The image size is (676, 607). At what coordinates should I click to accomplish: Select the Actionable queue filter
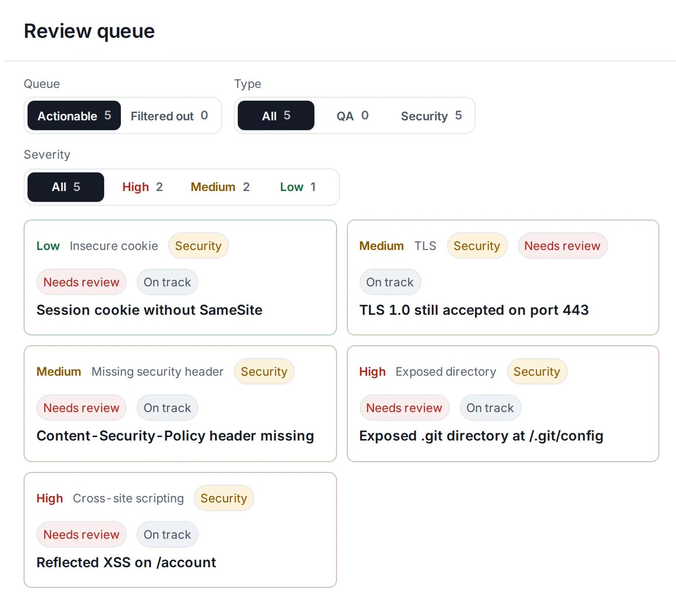click(74, 115)
